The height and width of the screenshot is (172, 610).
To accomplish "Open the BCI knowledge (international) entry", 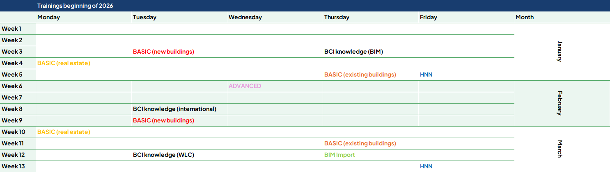I will tap(174, 109).
